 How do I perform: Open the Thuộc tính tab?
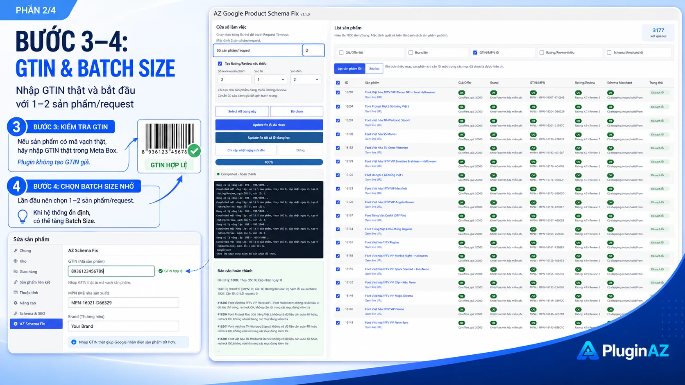click(36, 293)
